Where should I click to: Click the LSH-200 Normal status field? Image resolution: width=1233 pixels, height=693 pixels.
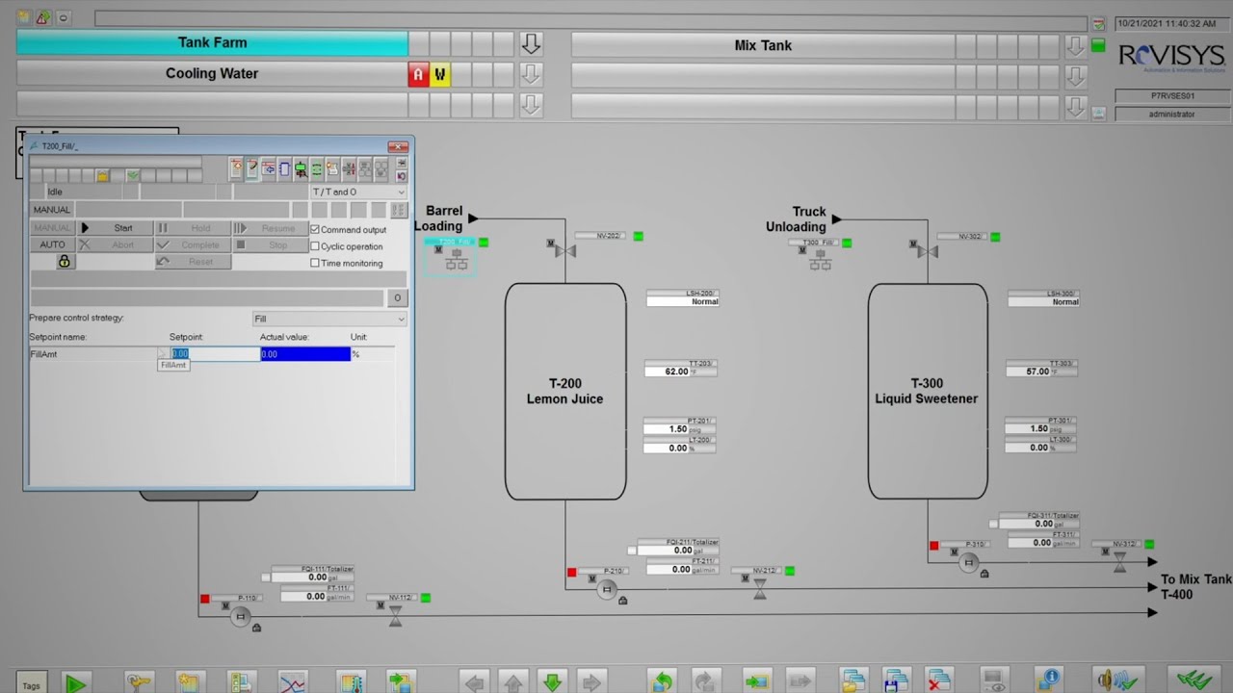coord(682,301)
